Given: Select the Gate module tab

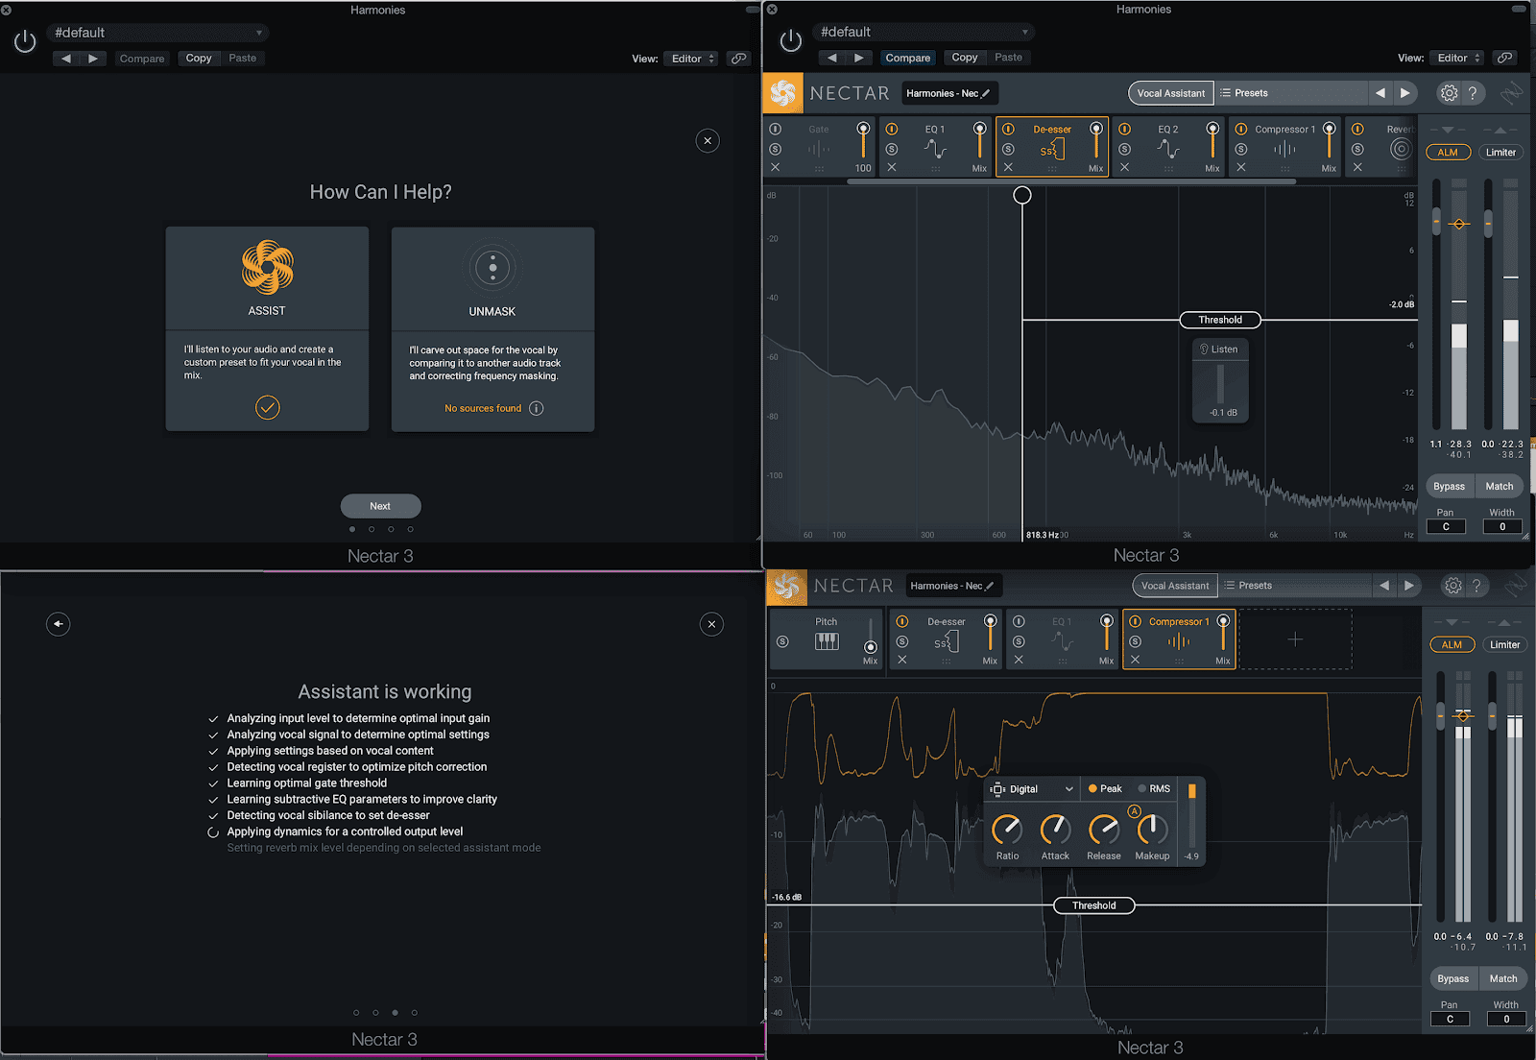Looking at the screenshot, I should coord(819,146).
